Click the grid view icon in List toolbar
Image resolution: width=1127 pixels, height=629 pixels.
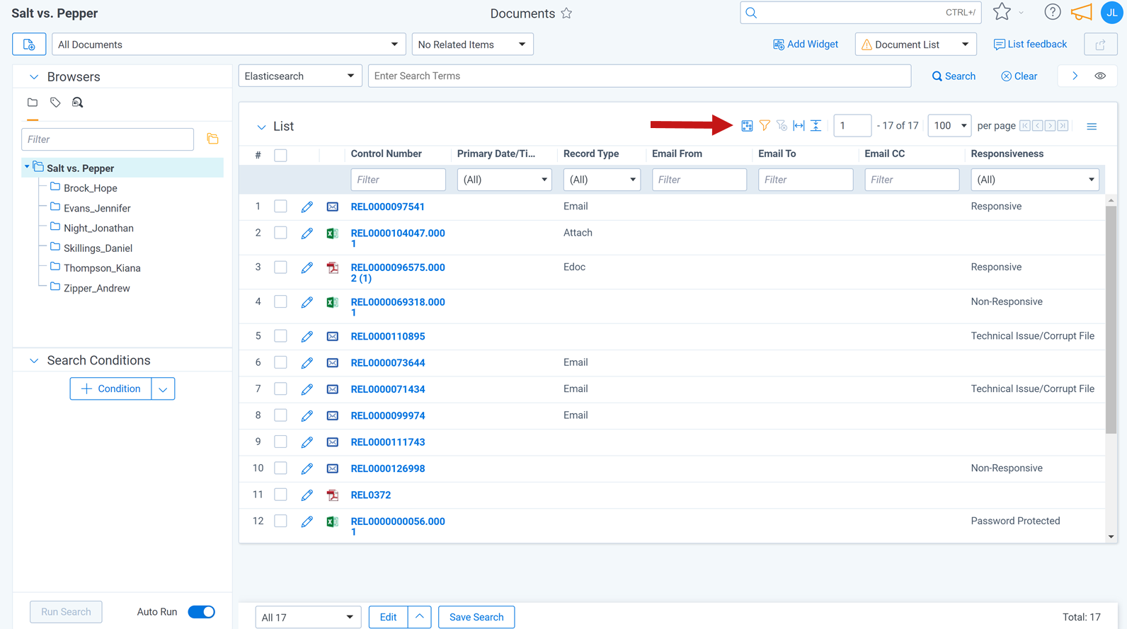[x=747, y=126]
